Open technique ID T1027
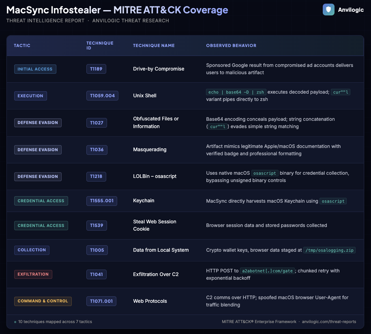Screen dimensions: 371x334 (97, 123)
